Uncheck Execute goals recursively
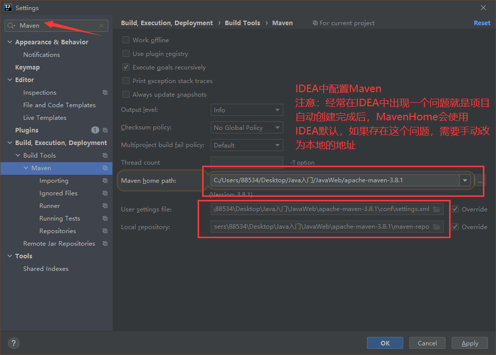Viewport: 496px width, 355px height. [126, 67]
